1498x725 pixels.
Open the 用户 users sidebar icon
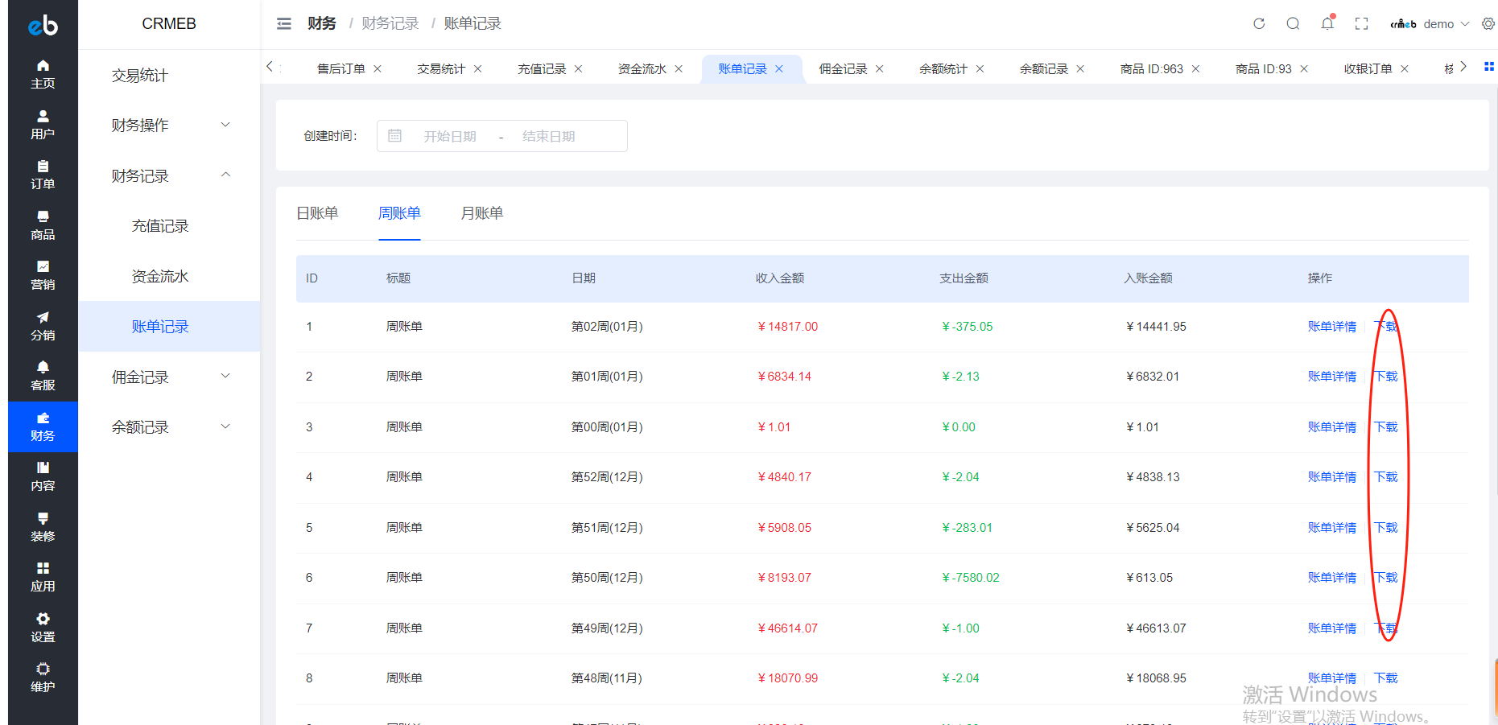[43, 125]
